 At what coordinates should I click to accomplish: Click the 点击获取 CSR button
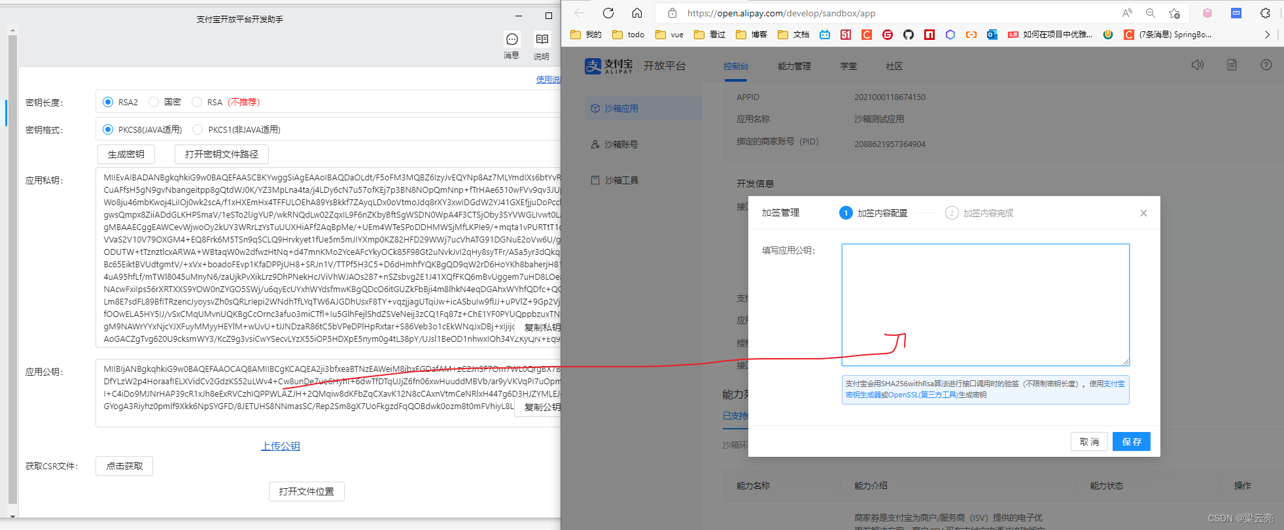[124, 466]
